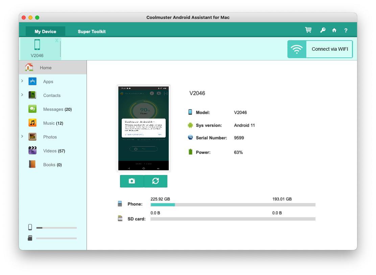The width and height of the screenshot is (376, 275).
Task: Switch to My Device tab
Action: coord(45,31)
